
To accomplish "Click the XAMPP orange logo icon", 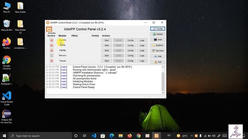I will [49, 29].
